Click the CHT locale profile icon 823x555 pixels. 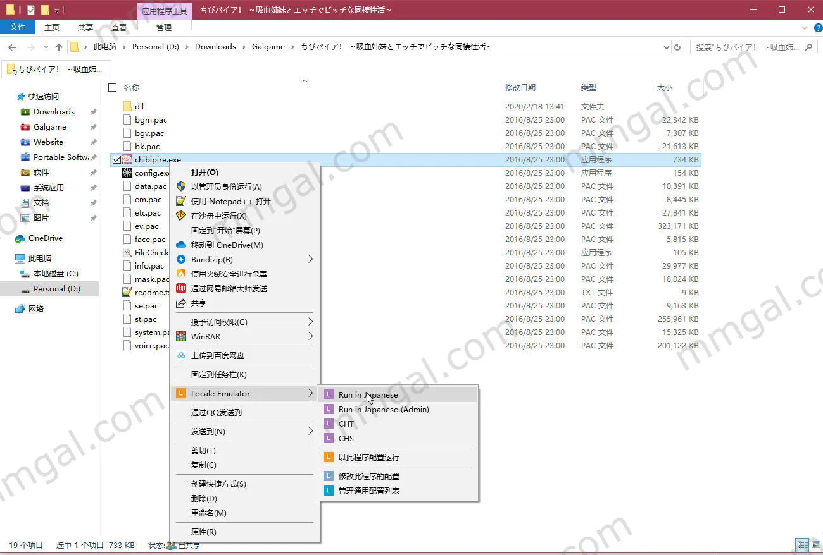point(328,424)
